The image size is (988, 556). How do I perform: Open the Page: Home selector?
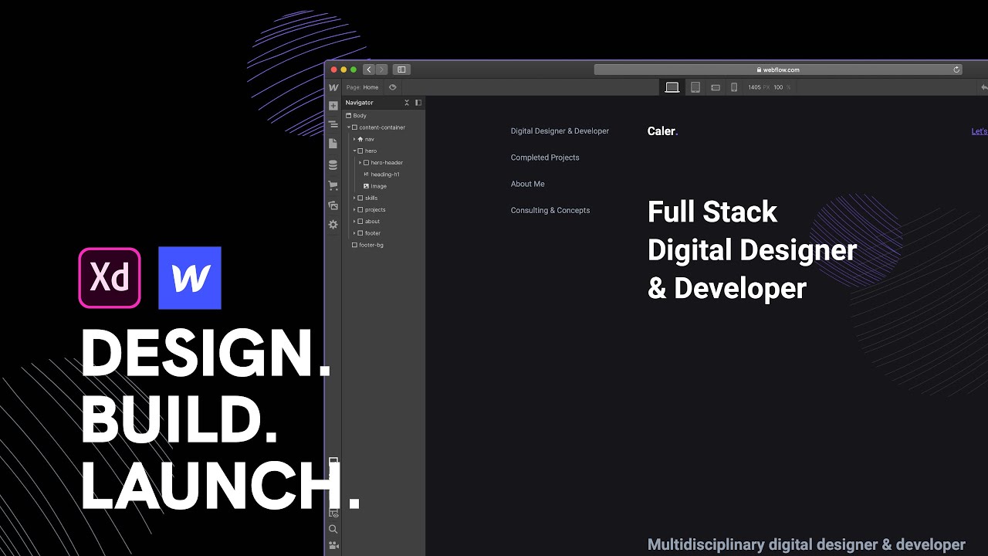(363, 87)
